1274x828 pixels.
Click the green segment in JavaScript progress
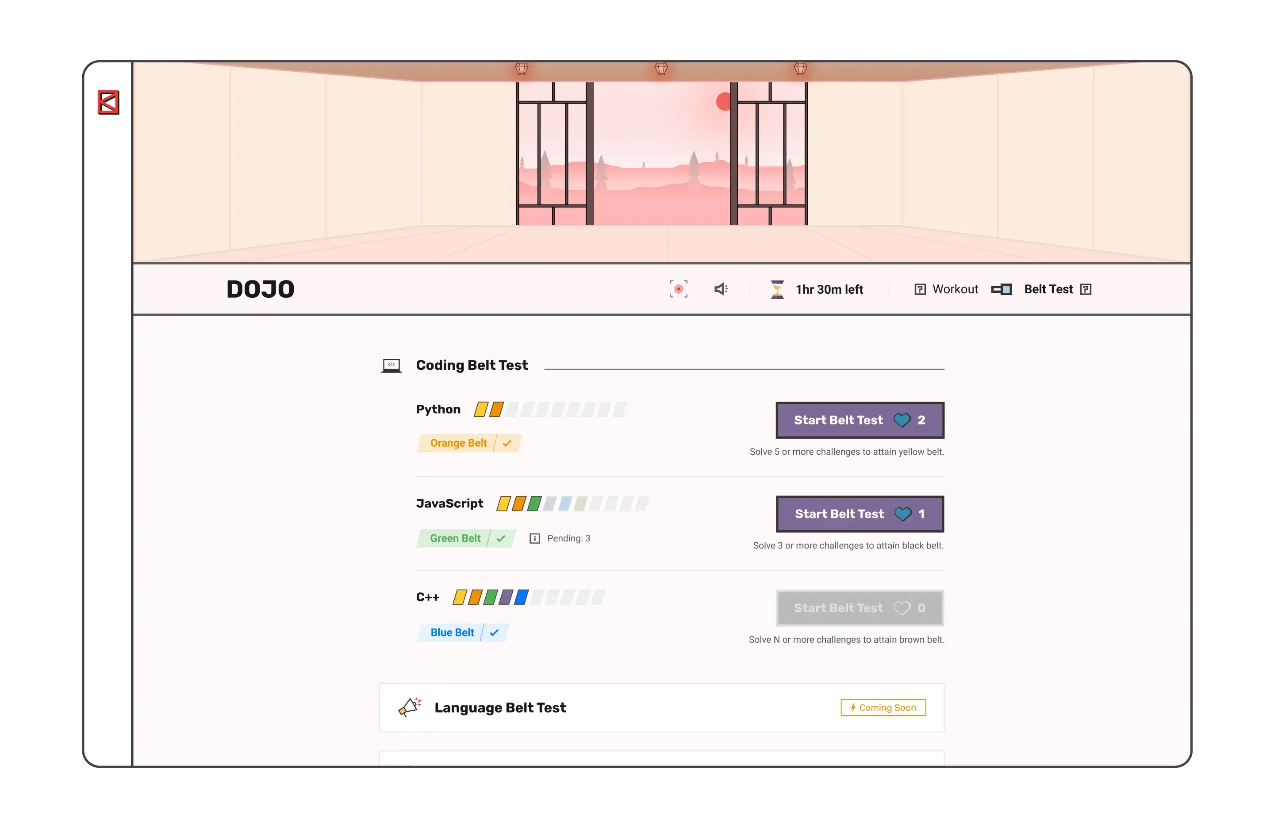coord(534,504)
